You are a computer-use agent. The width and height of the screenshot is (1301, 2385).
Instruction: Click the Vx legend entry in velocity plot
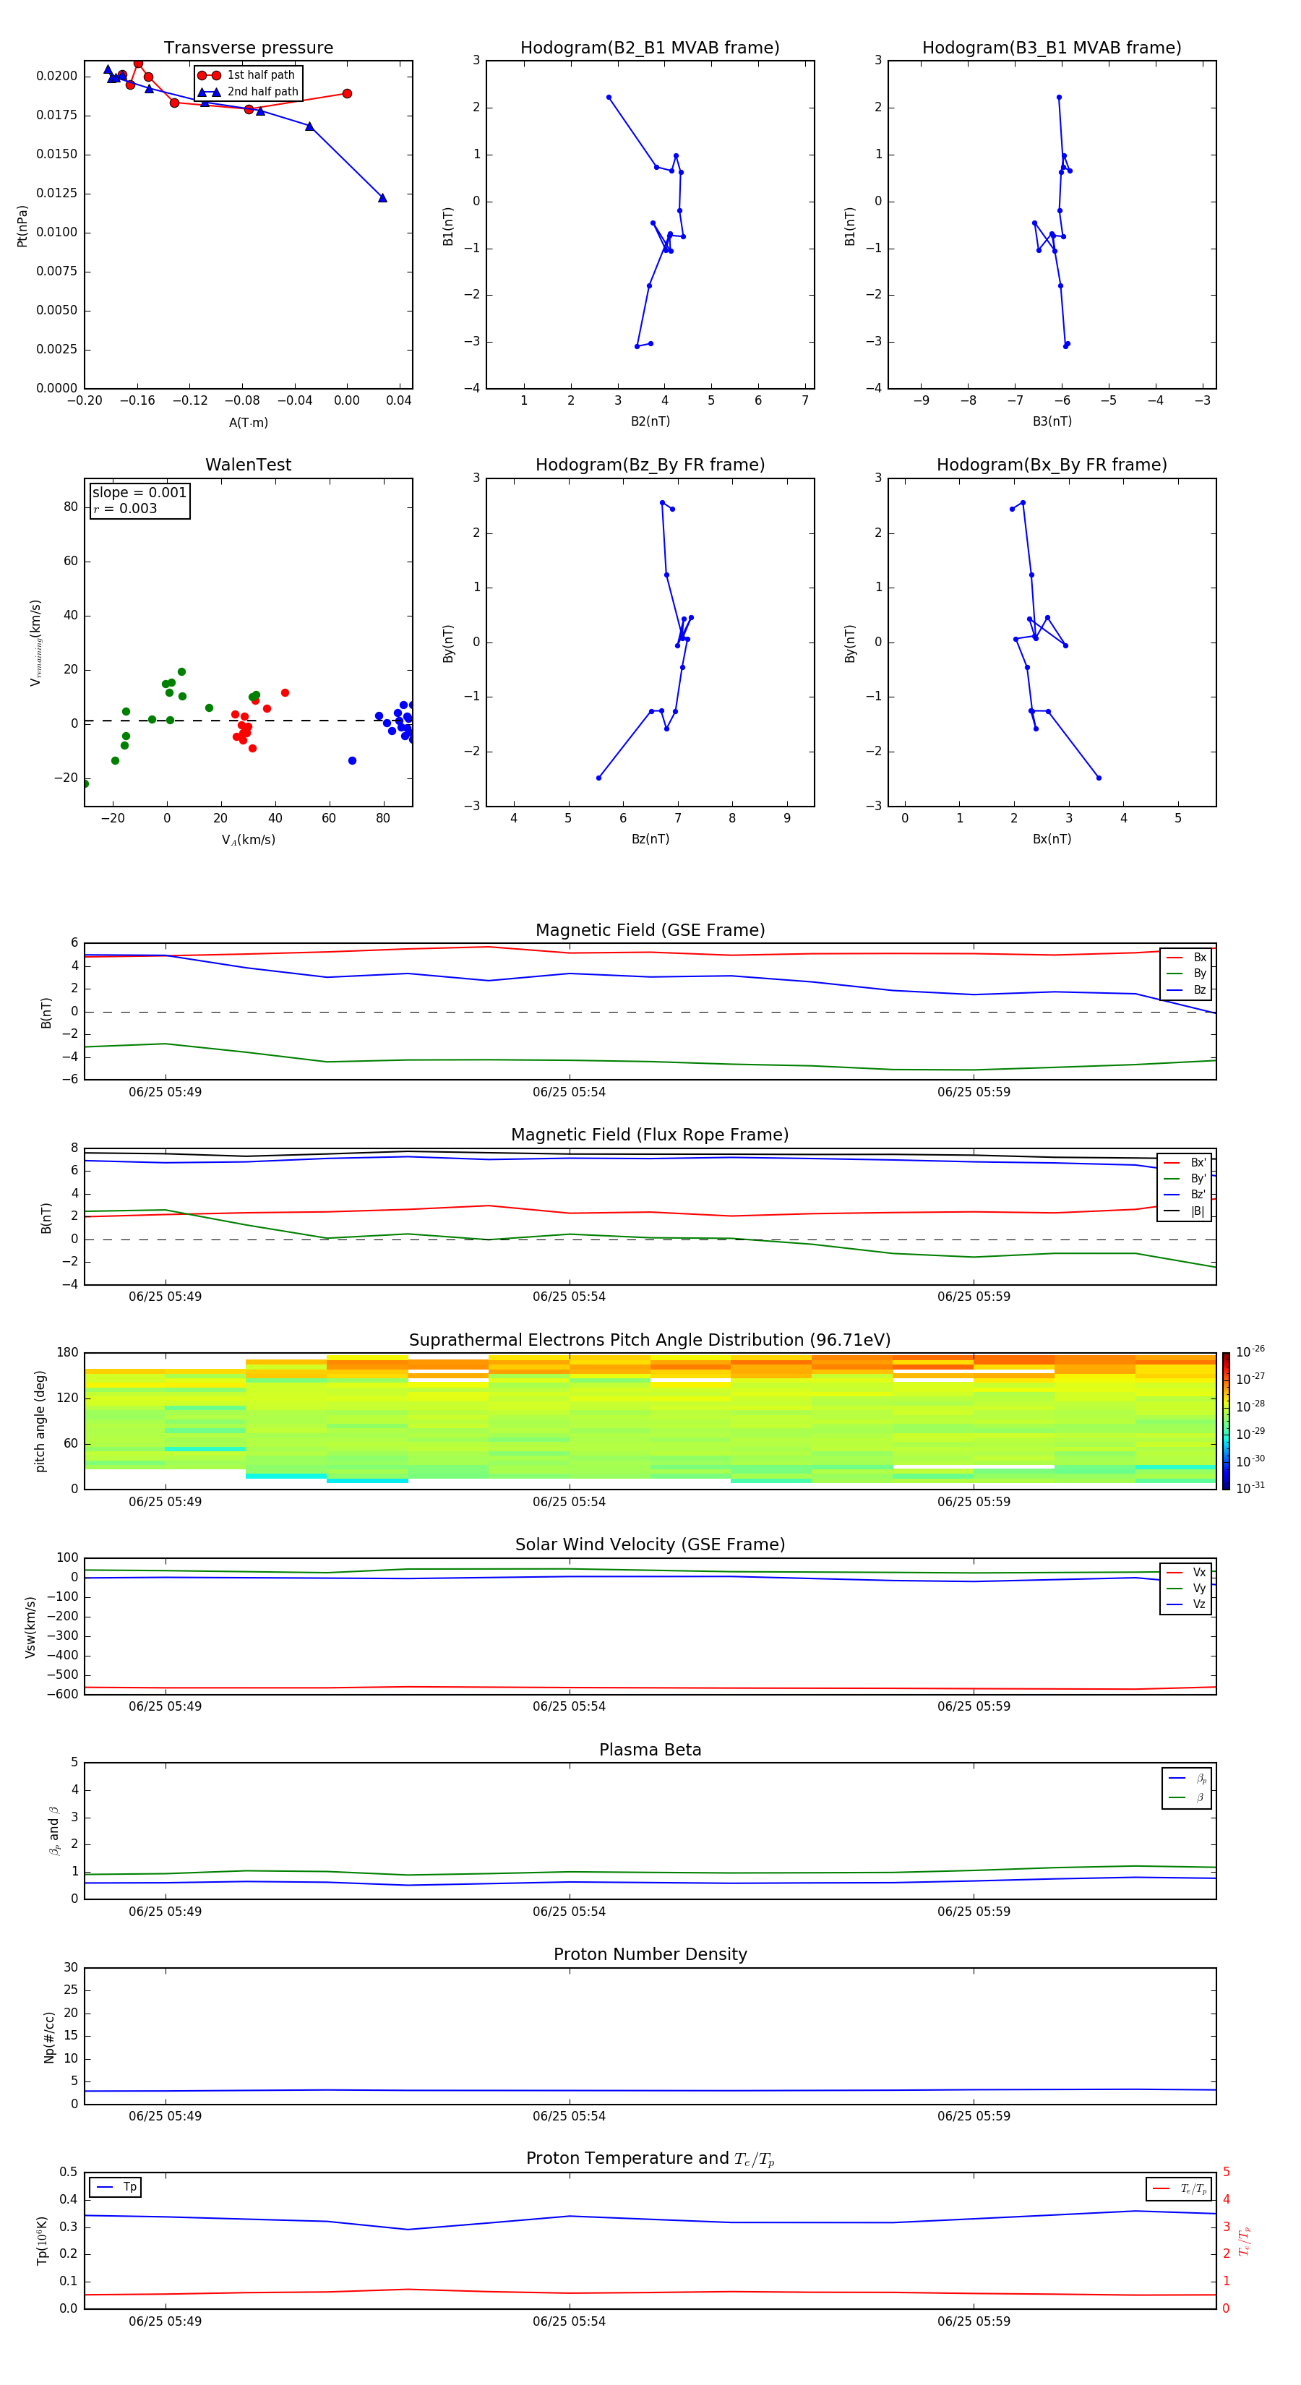pyautogui.click(x=1186, y=1572)
